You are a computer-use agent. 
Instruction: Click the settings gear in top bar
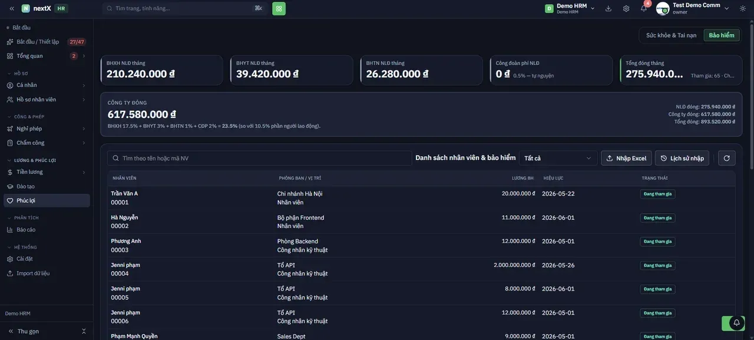(626, 8)
